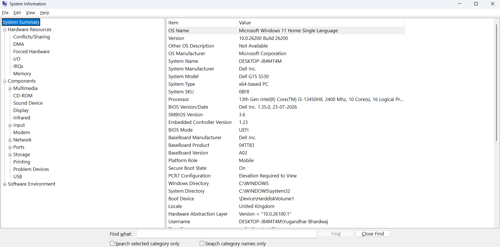Expand the Network node
The height and width of the screenshot is (247, 500).
(x=10, y=140)
